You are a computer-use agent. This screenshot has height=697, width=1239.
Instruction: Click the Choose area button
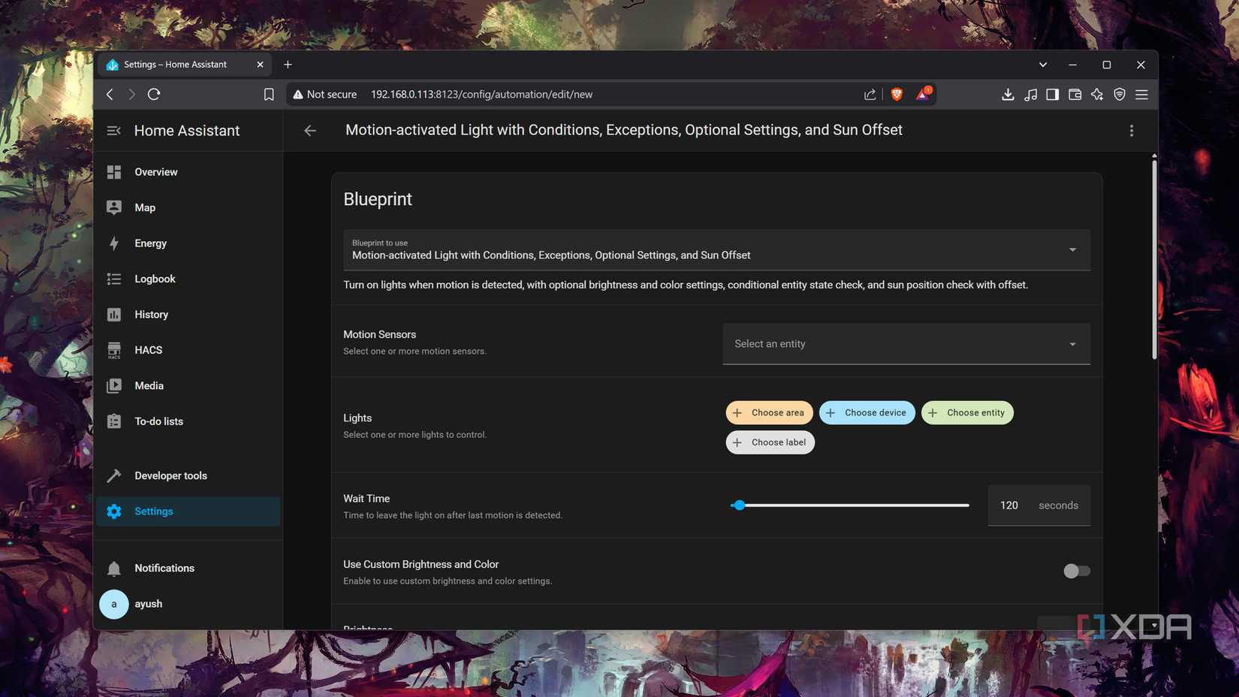(769, 412)
